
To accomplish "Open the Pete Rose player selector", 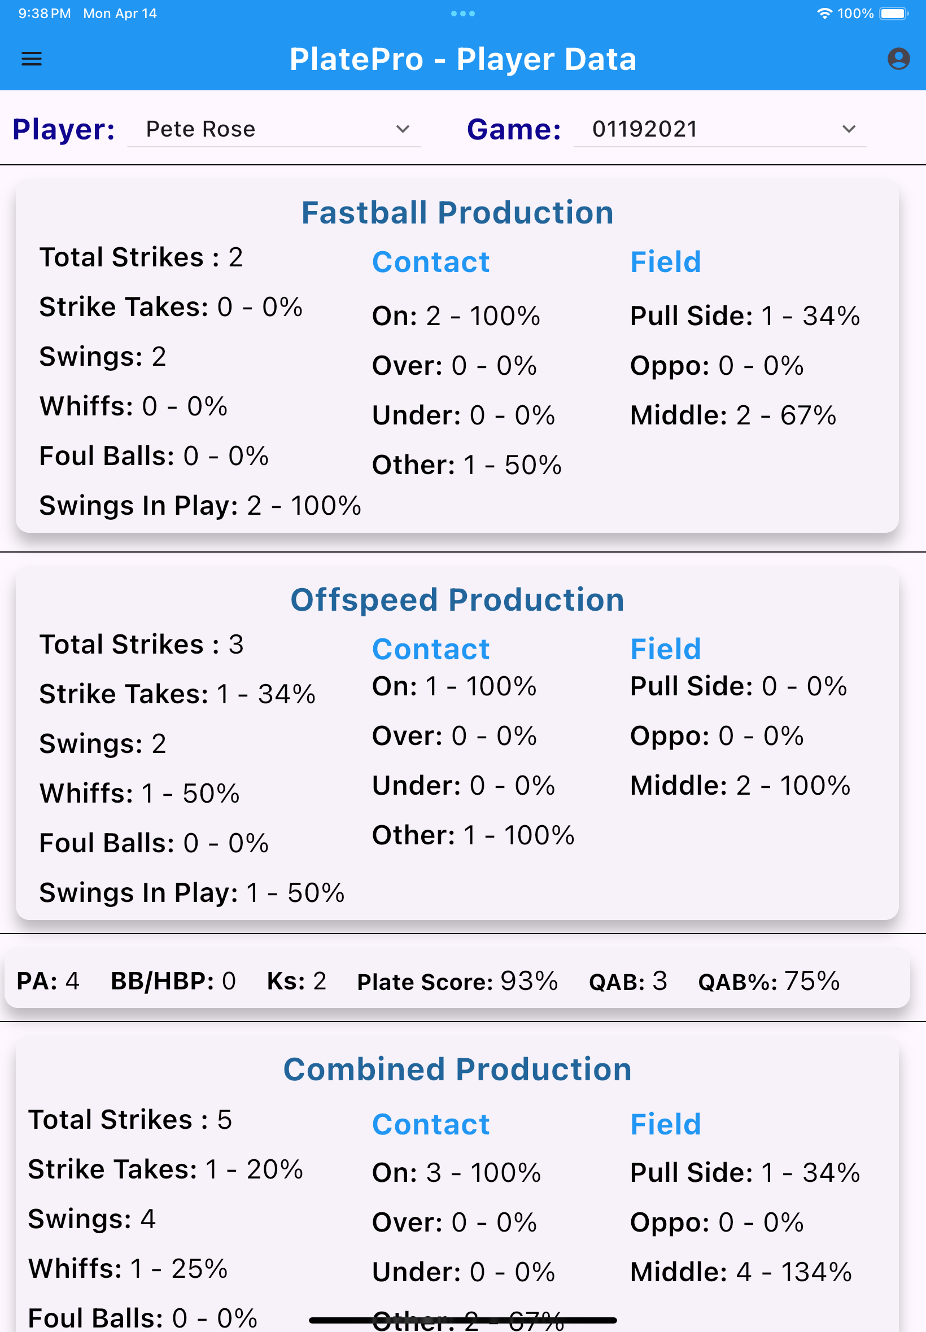I will (x=200, y=130).
